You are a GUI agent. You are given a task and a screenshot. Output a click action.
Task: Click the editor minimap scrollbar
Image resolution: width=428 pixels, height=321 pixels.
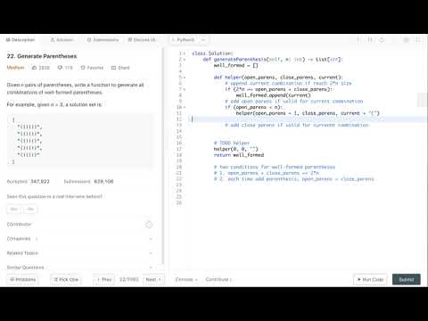pyautogui.click(x=422, y=100)
